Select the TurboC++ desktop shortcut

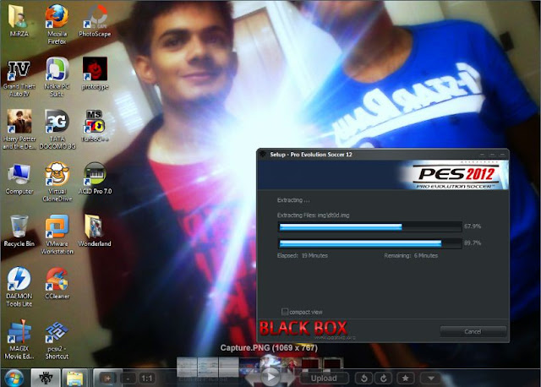95,126
